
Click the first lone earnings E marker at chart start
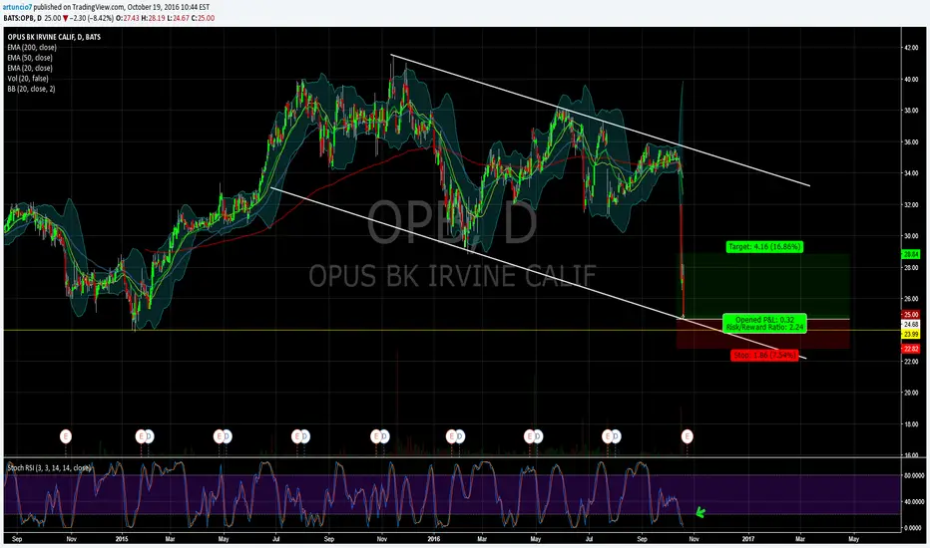pyautogui.click(x=65, y=436)
